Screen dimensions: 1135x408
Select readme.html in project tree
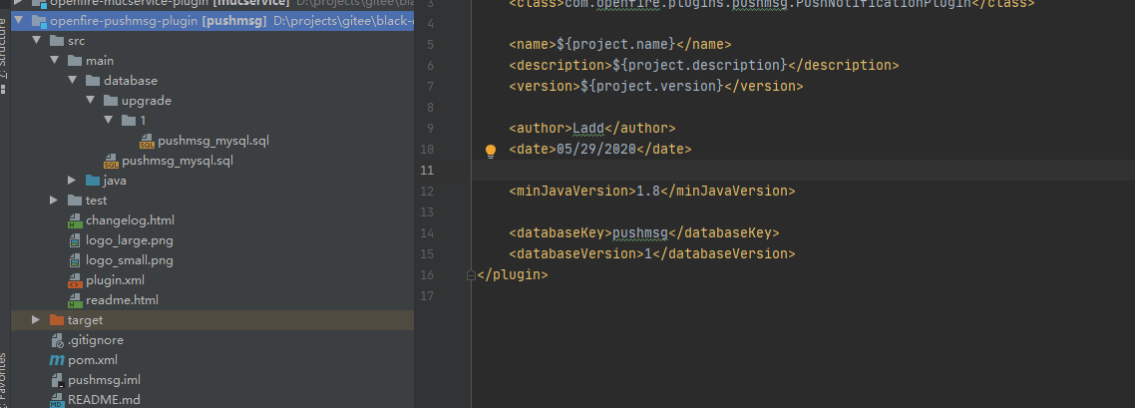[123, 300]
